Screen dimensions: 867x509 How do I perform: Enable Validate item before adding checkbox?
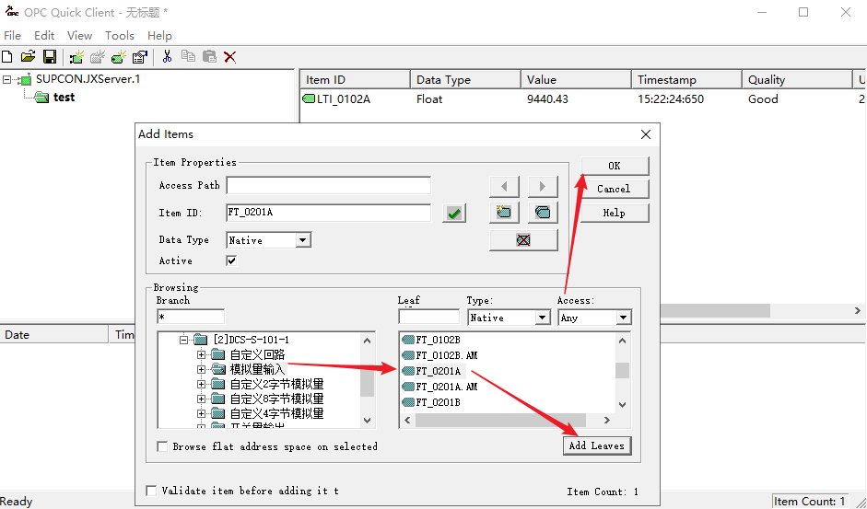[151, 491]
